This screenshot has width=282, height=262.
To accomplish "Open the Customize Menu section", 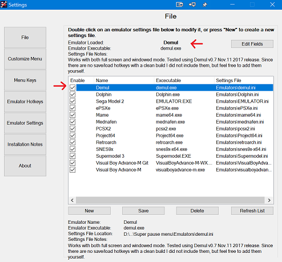I will (x=25, y=59).
